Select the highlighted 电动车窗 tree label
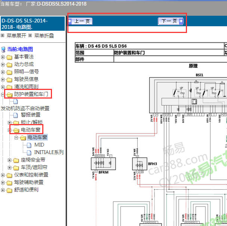 click(x=37, y=137)
